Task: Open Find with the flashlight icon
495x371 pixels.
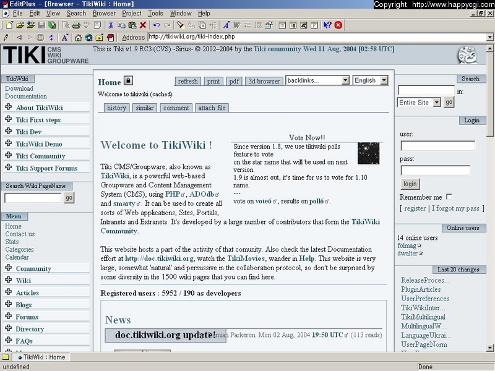Action: point(180,25)
